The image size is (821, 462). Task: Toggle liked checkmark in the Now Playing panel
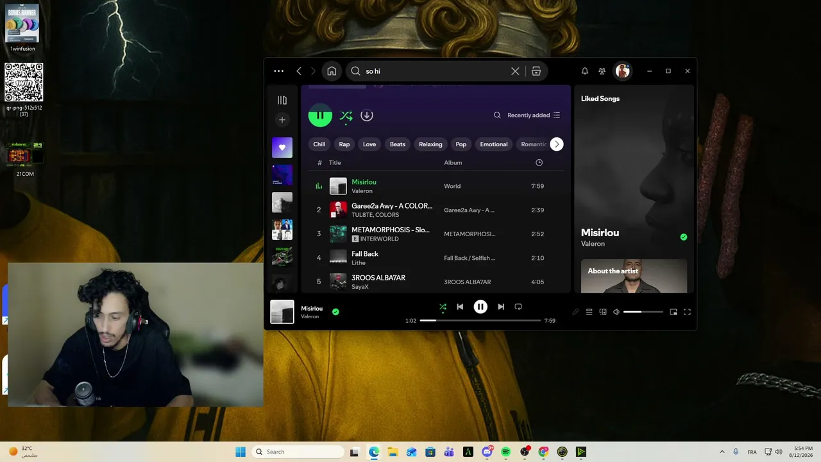[684, 237]
